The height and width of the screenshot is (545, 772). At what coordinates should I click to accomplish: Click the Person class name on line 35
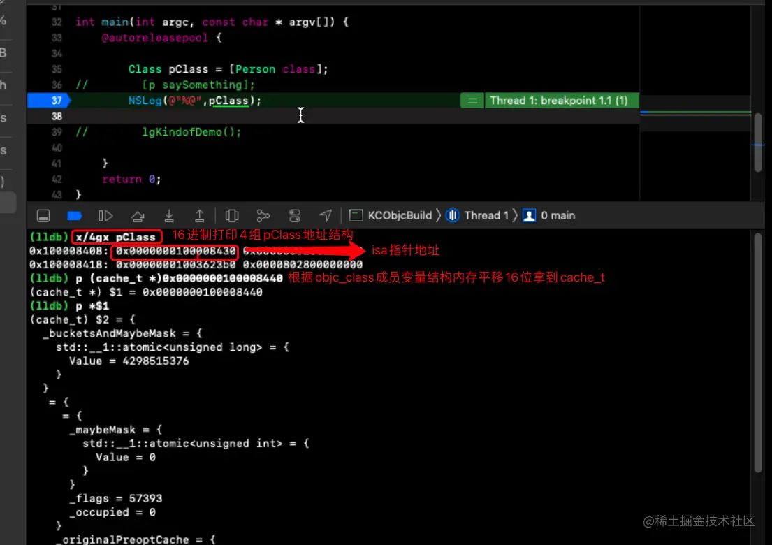click(255, 69)
